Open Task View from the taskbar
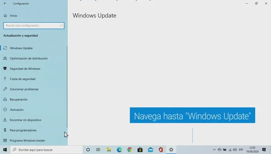 click(x=98, y=150)
